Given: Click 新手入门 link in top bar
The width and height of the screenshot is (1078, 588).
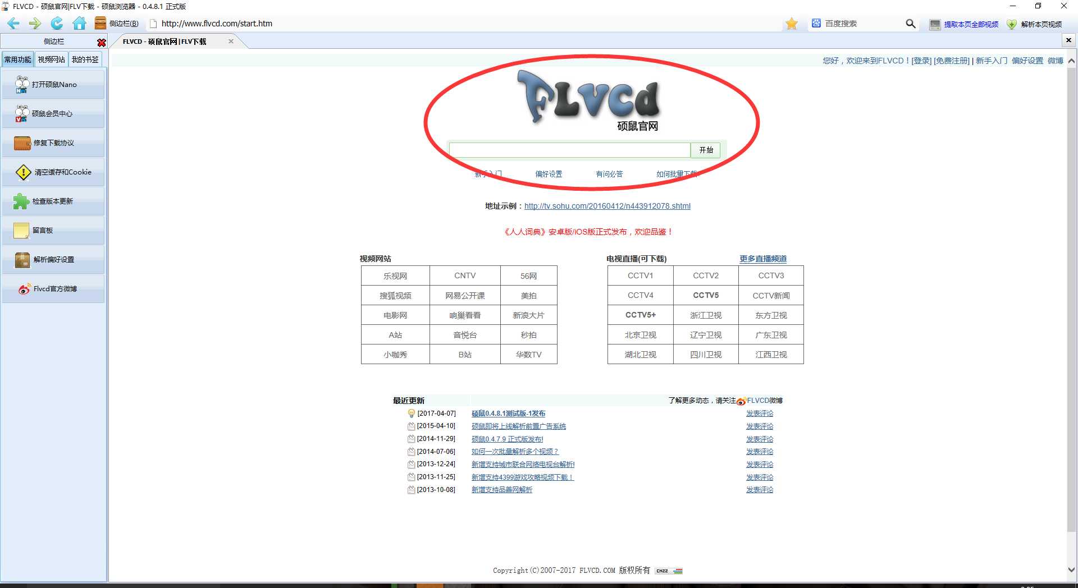Looking at the screenshot, I should point(992,61).
